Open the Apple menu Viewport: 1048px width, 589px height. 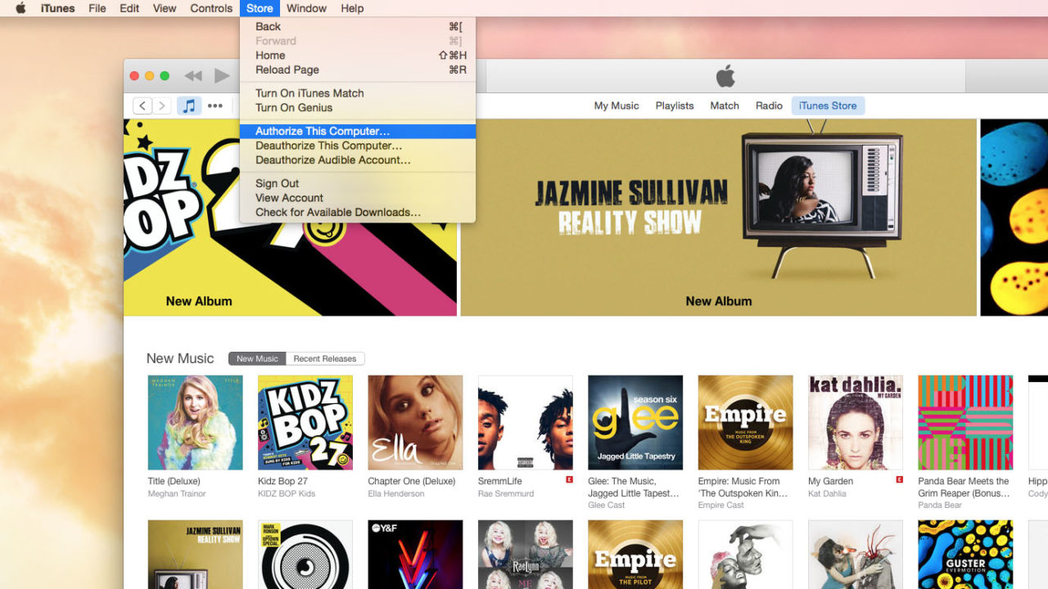(20, 8)
